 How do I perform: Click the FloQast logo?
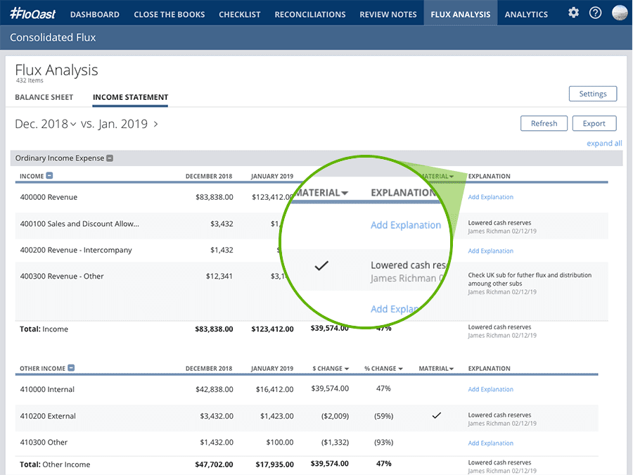pyautogui.click(x=32, y=14)
